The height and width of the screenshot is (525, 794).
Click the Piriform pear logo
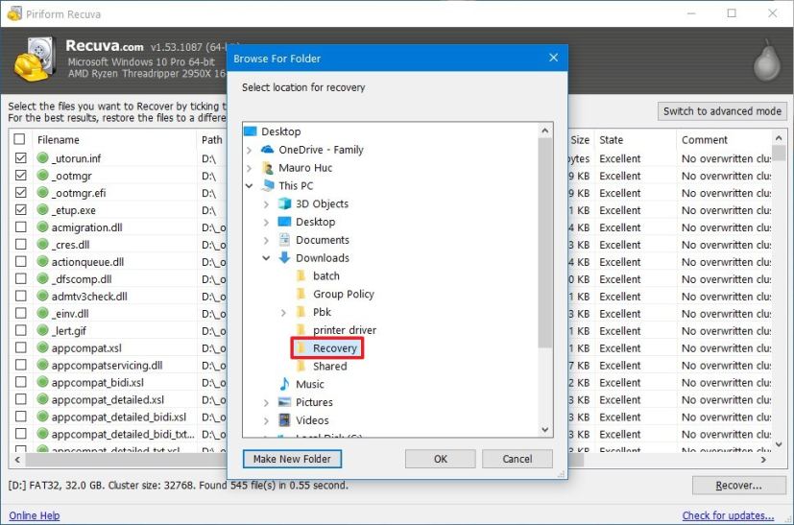[767, 60]
